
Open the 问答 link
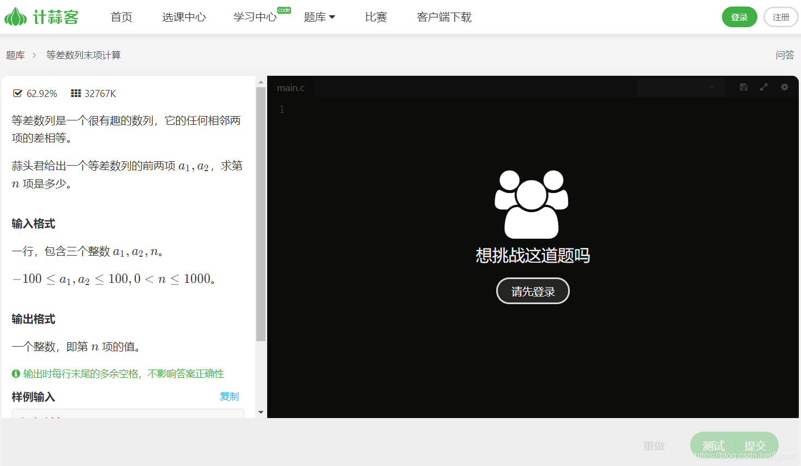coord(785,55)
